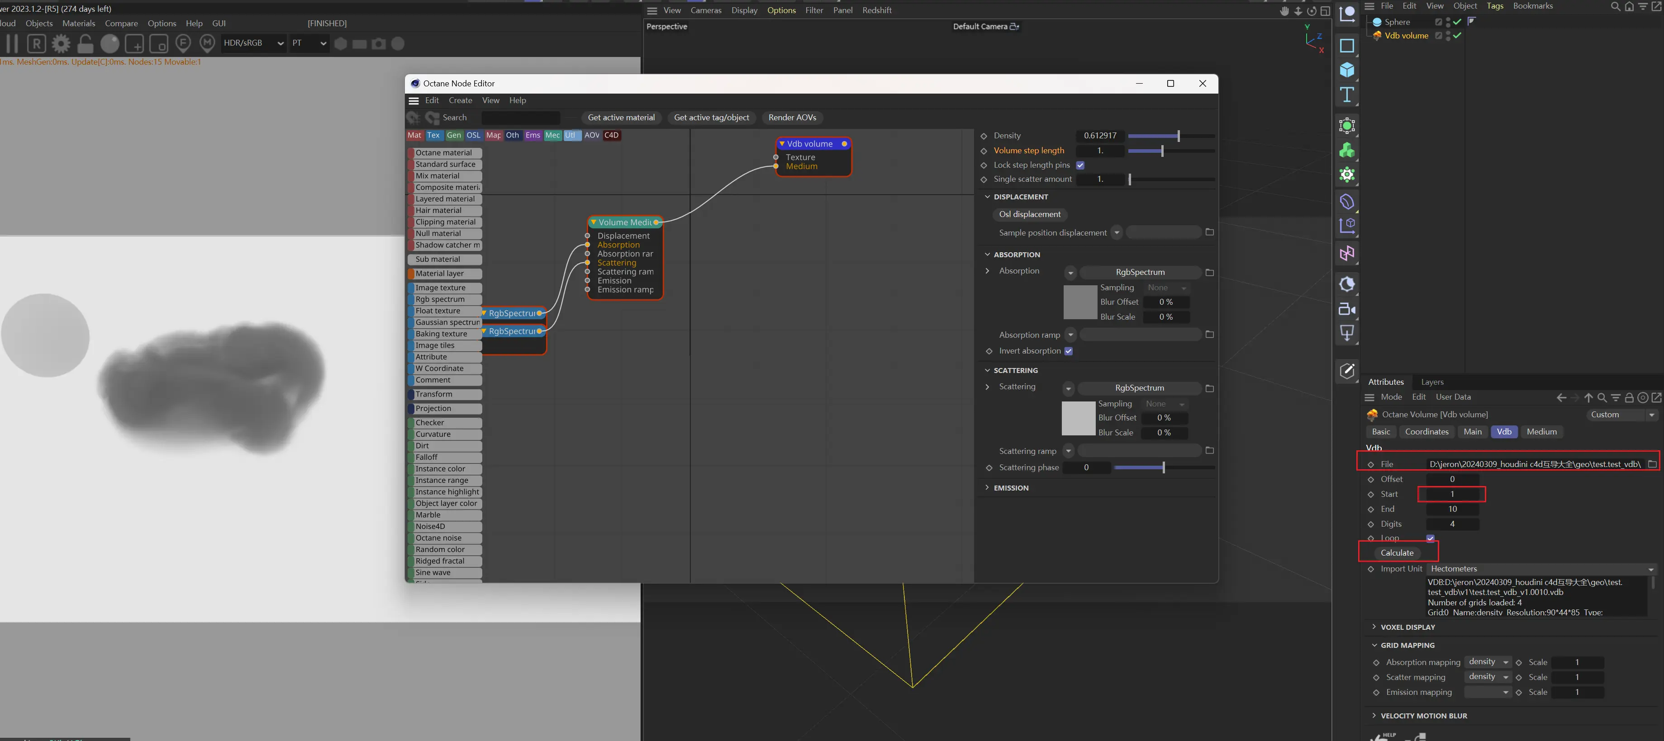Click the Node Editor hamburger menu icon
Screen dimensions: 1664x741
(414, 101)
